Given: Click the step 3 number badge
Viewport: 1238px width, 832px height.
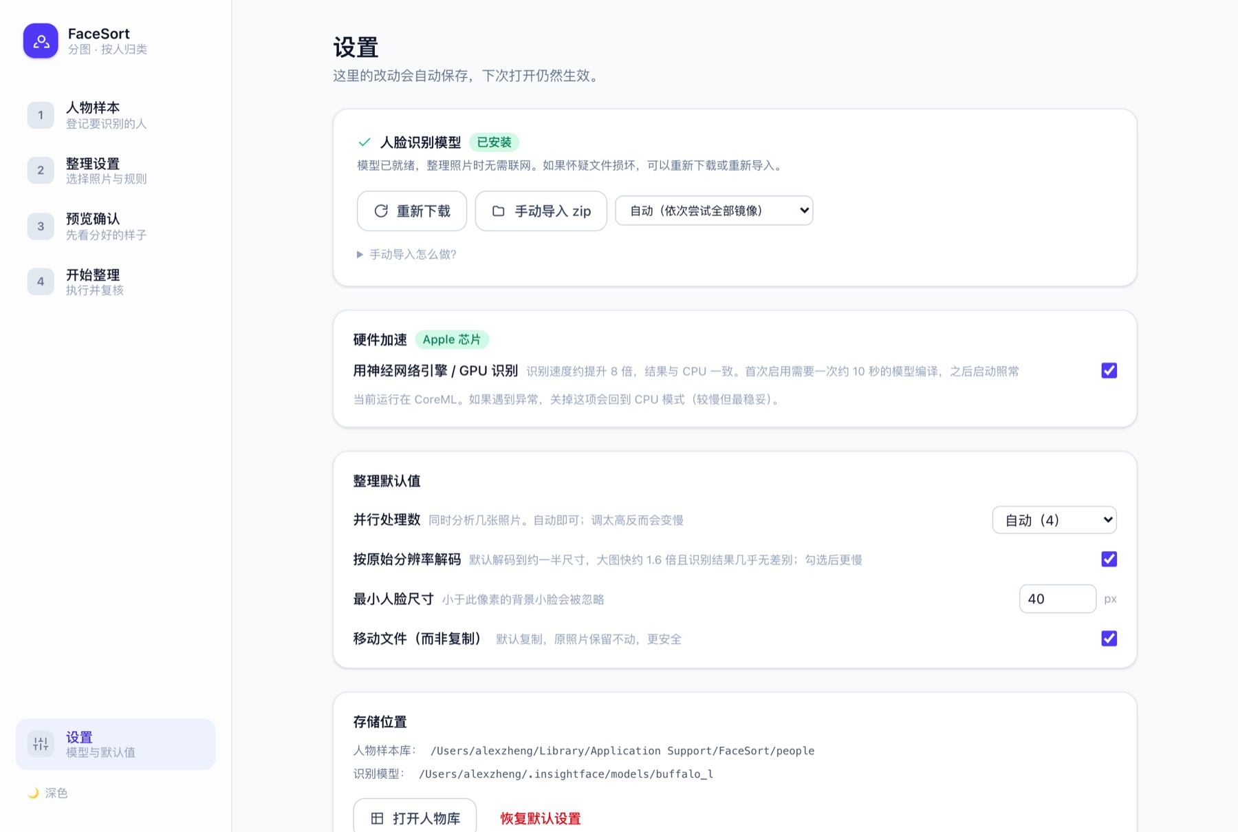Looking at the screenshot, I should 41,226.
